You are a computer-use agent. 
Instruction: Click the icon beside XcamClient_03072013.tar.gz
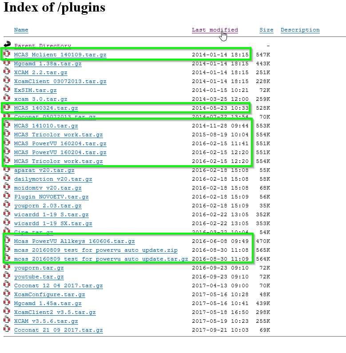tap(7, 80)
